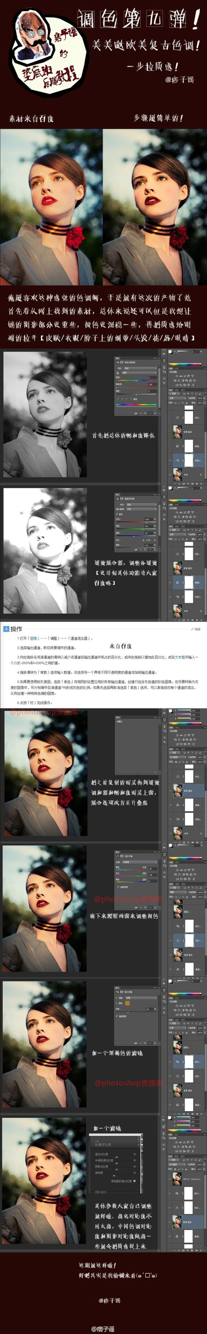Click opacity 100% field, desaturation step layers panel

tap(199, 398)
